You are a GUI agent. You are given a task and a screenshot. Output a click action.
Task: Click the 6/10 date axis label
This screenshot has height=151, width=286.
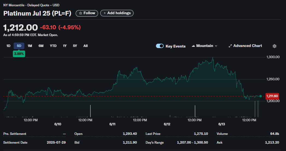pos(58,124)
